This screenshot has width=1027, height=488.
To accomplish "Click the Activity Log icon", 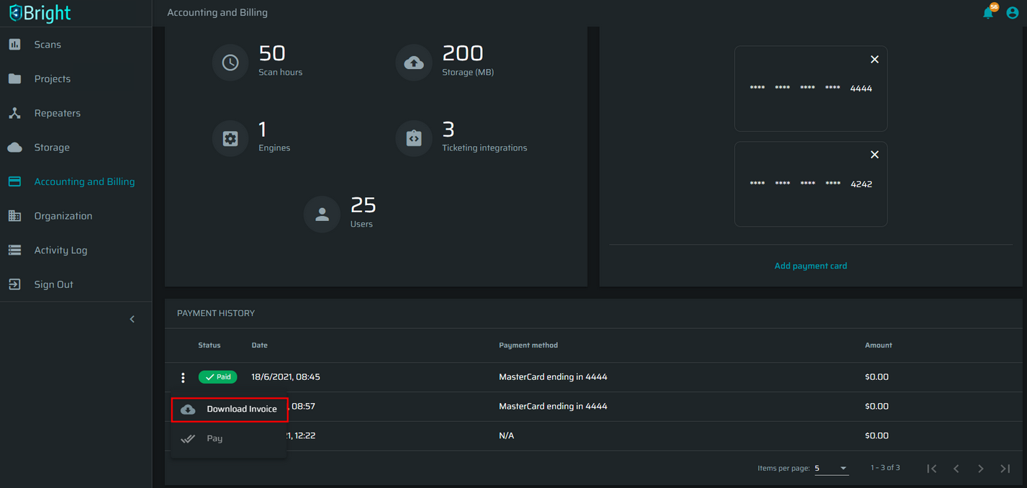I will pyautogui.click(x=14, y=250).
